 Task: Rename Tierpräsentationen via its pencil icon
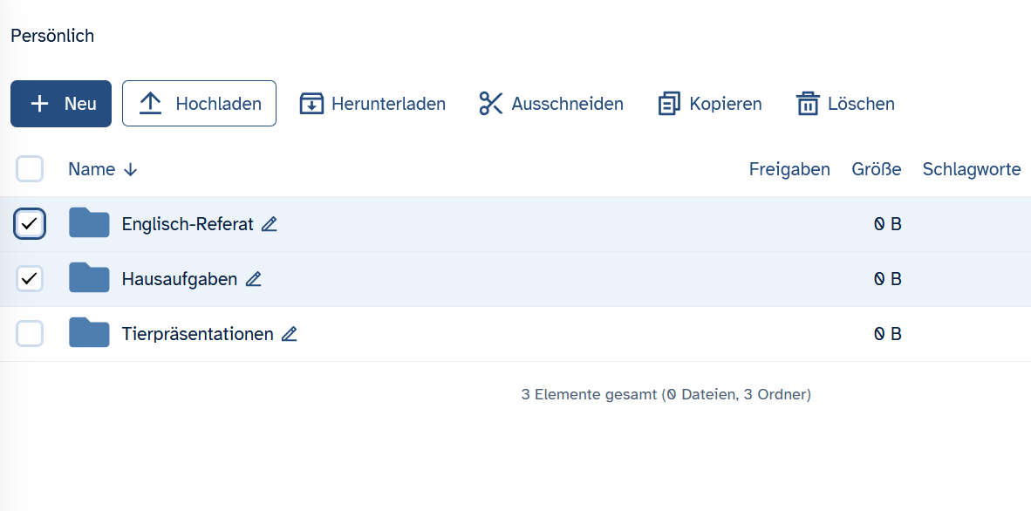pyautogui.click(x=290, y=334)
